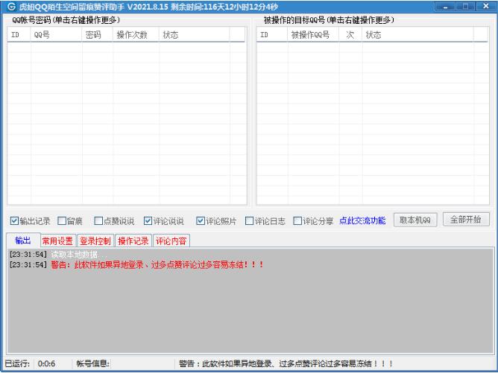Click the 已运行 timer in status bar
The height and width of the screenshot is (373, 498).
coord(31,363)
